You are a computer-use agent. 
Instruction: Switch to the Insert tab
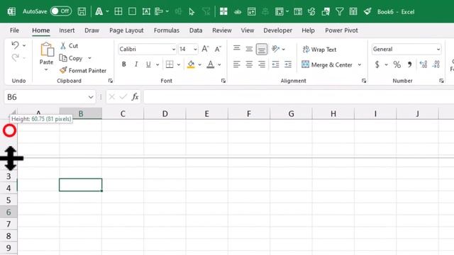click(x=67, y=30)
